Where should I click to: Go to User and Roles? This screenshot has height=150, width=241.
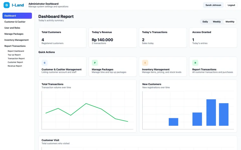(17, 28)
